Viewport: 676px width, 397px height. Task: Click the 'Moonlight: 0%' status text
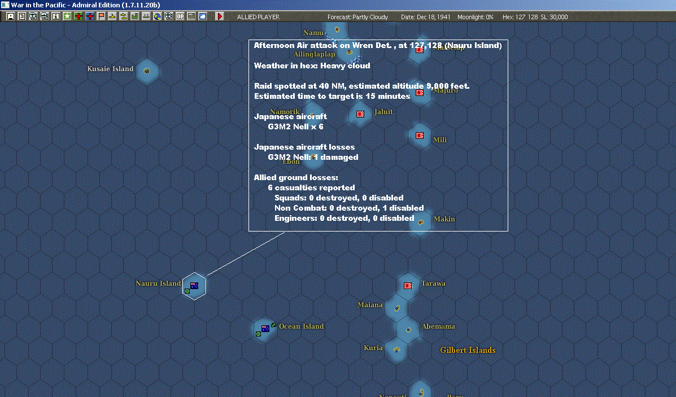475,17
